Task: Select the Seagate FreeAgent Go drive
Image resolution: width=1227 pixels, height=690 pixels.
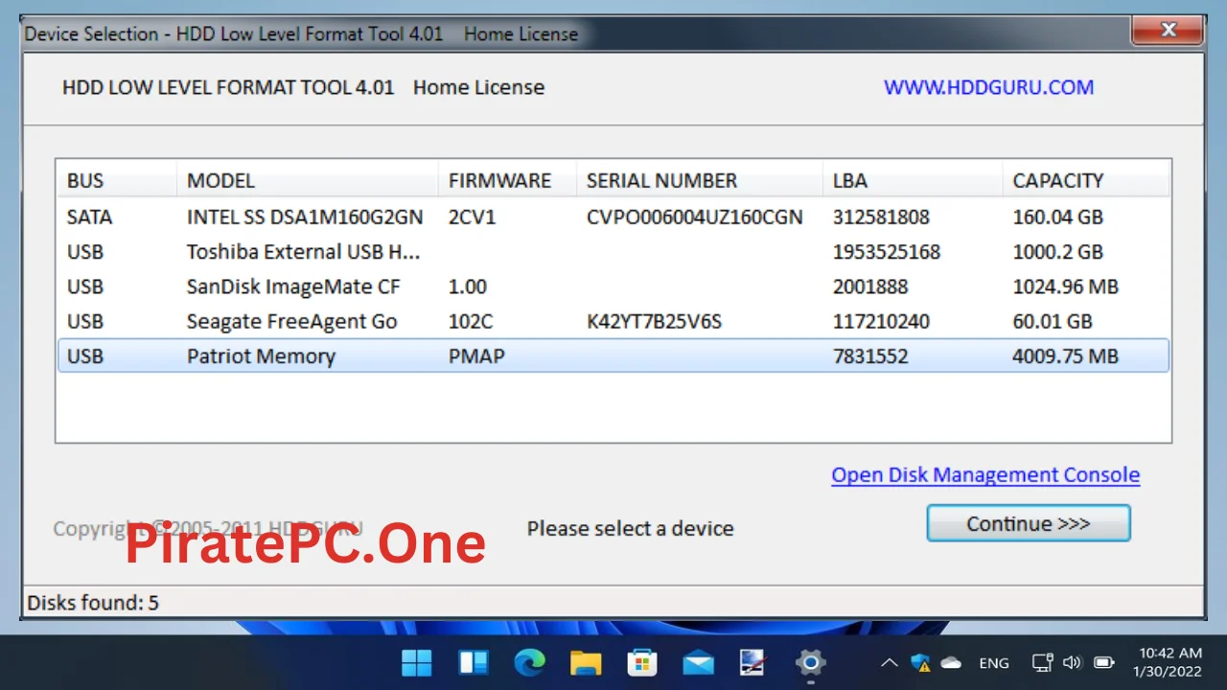Action: click(x=613, y=321)
